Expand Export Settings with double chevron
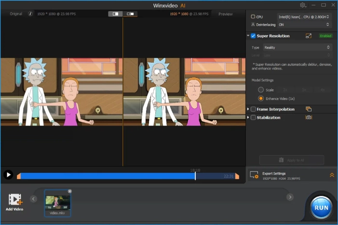338x225 pixels. tap(332, 175)
